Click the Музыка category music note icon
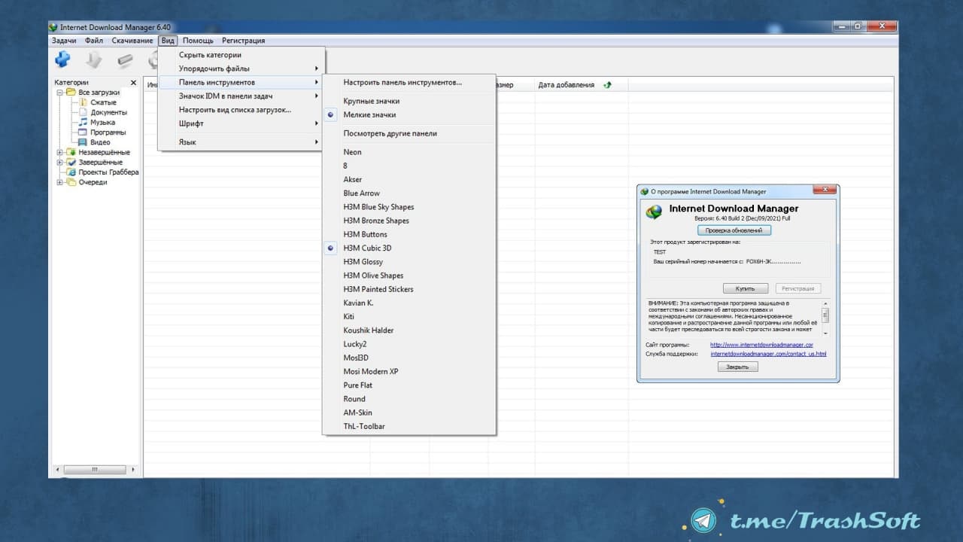 (x=84, y=122)
